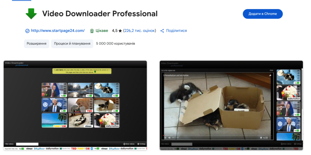
Task: Click the green download arrow extension logo
Action: click(31, 14)
